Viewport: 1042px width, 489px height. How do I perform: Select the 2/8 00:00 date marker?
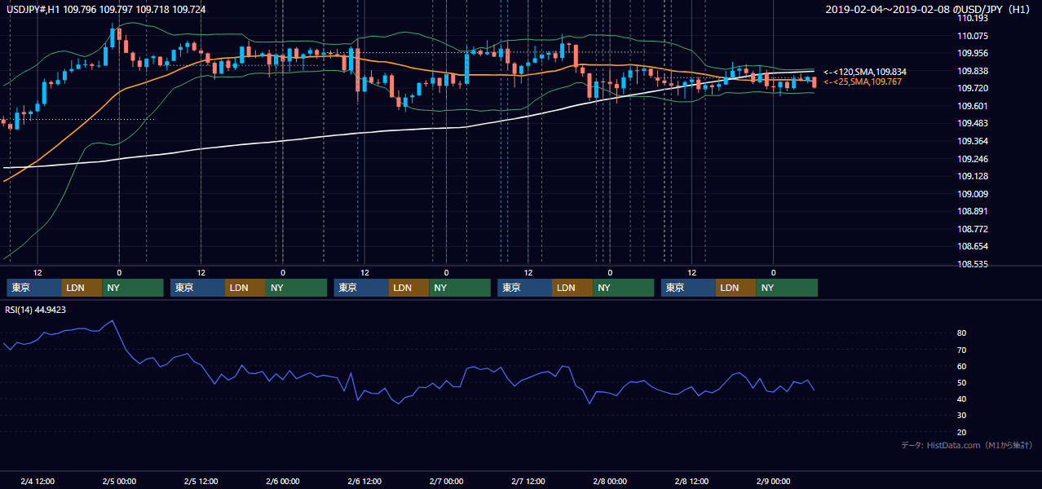coord(610,481)
